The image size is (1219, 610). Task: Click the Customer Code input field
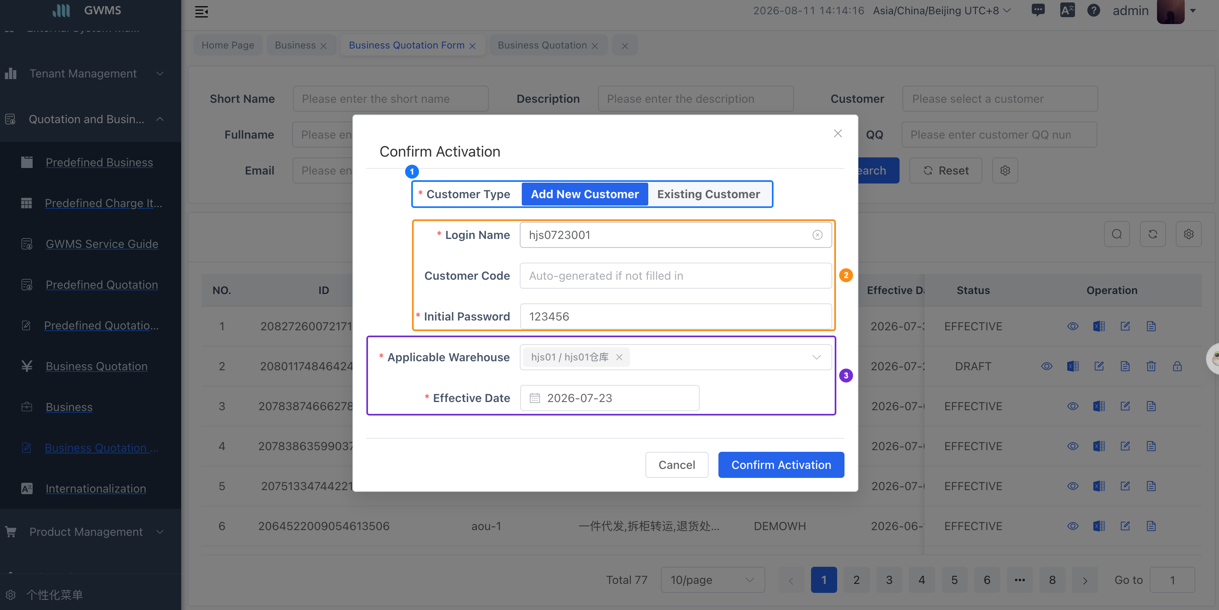(x=675, y=276)
